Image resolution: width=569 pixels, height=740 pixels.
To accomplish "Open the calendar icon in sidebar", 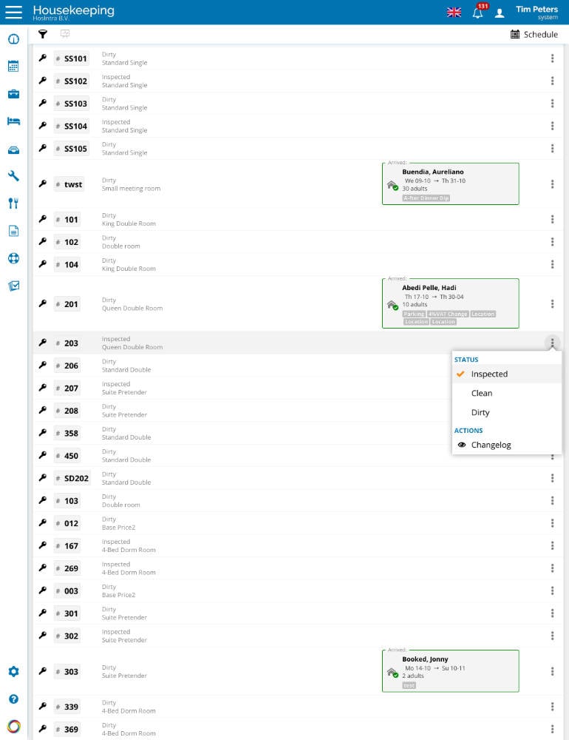I will point(13,66).
